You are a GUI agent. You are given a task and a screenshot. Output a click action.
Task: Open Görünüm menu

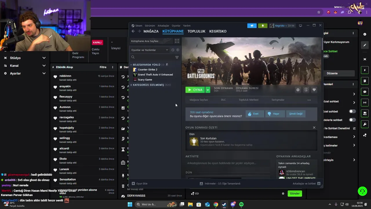150,26
